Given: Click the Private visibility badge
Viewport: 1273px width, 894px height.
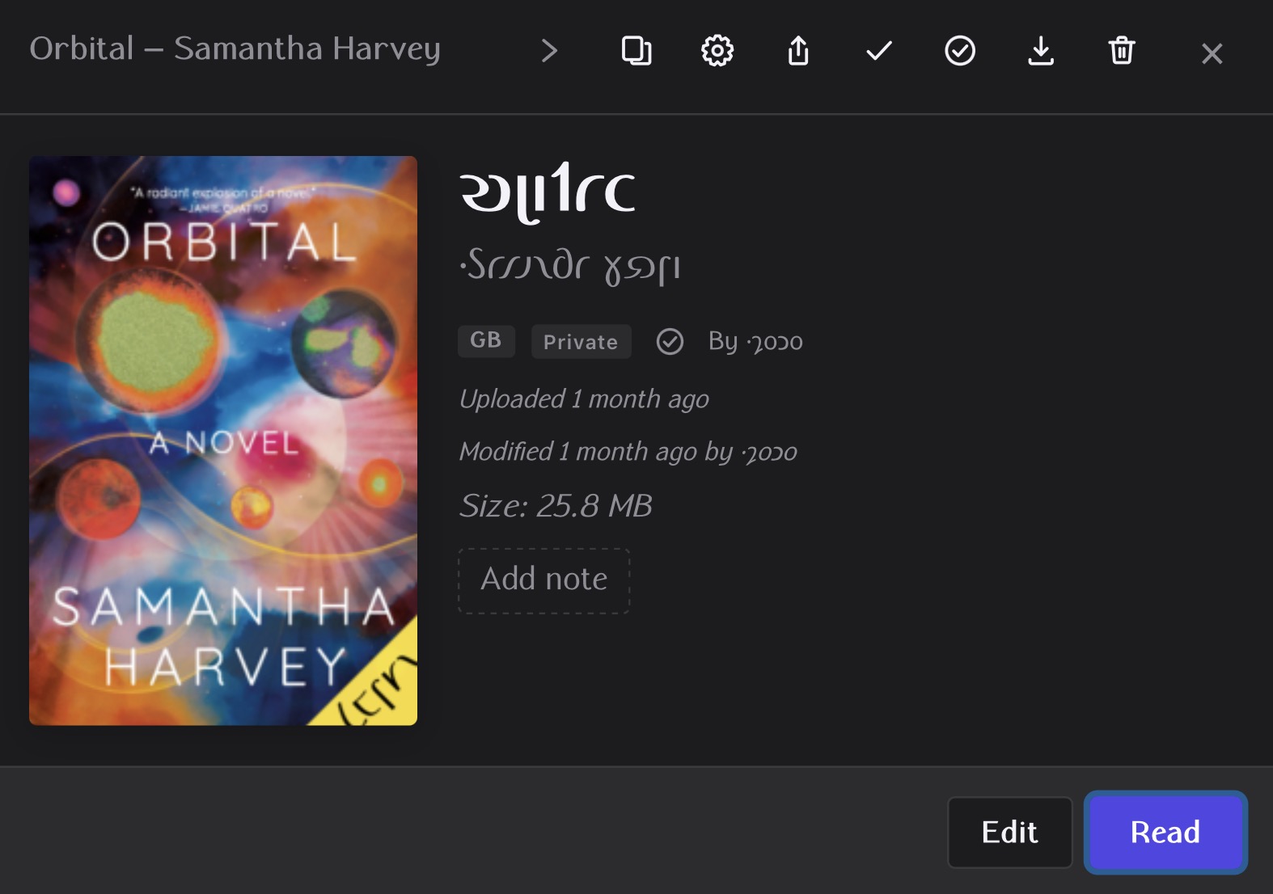Looking at the screenshot, I should pos(581,341).
